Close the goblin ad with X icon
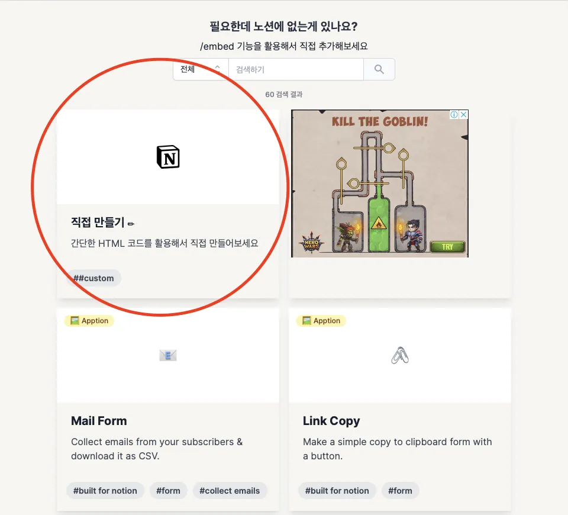The image size is (568, 515). (464, 114)
